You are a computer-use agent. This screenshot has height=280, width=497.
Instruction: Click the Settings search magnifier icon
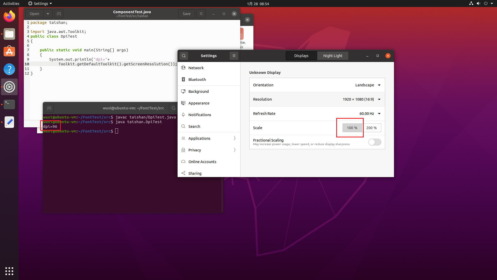(x=184, y=56)
